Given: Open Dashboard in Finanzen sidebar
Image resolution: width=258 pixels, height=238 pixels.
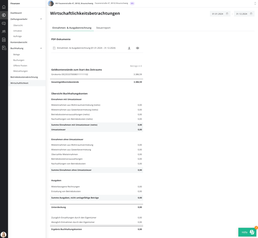Looking at the screenshot, I should pos(16,13).
